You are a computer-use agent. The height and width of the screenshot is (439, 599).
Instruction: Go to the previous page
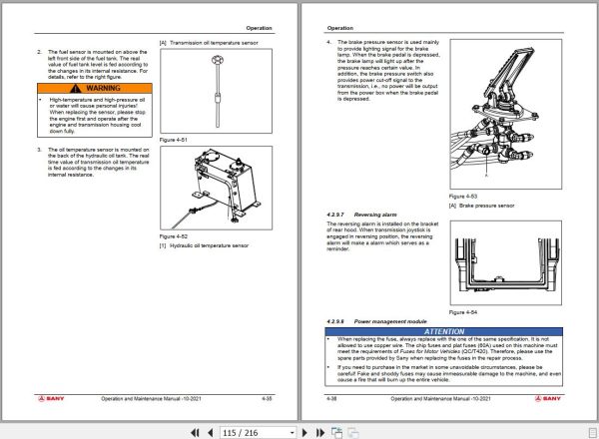pyautogui.click(x=210, y=432)
